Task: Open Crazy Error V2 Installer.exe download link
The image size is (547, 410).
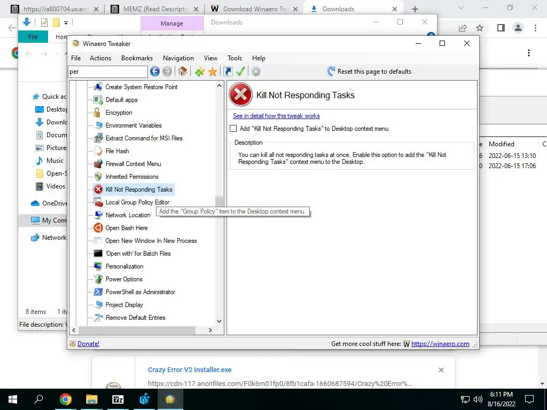Action: pos(190,370)
